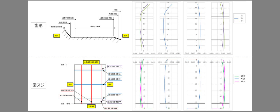Select the 歯形測定位置 下 callout

click(115, 95)
